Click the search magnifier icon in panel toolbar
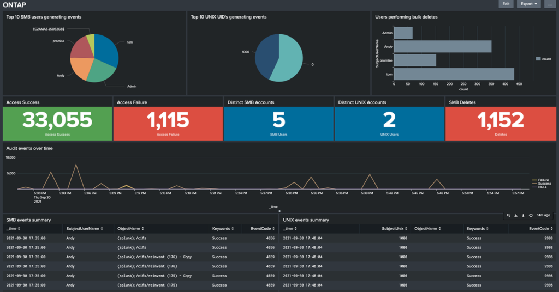This screenshot has height=292, width=559. pos(509,215)
